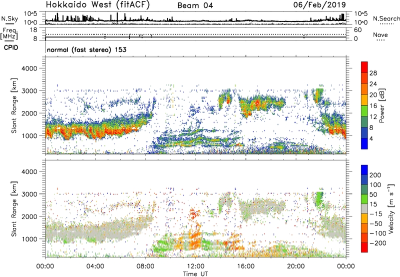Click the orange swatch on Power colorbar

point(364,89)
